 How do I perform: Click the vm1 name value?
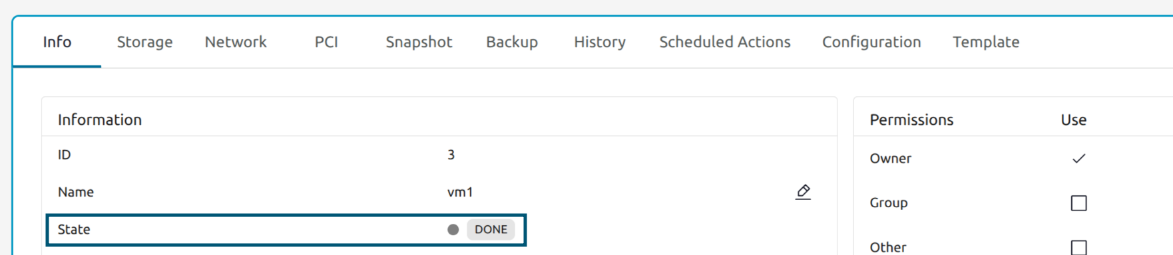tap(460, 193)
